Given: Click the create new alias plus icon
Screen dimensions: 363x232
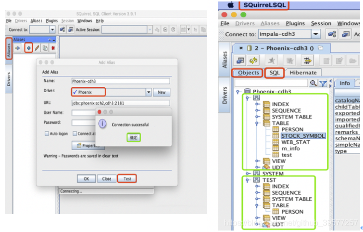Looking at the screenshot, I should point(28,48).
